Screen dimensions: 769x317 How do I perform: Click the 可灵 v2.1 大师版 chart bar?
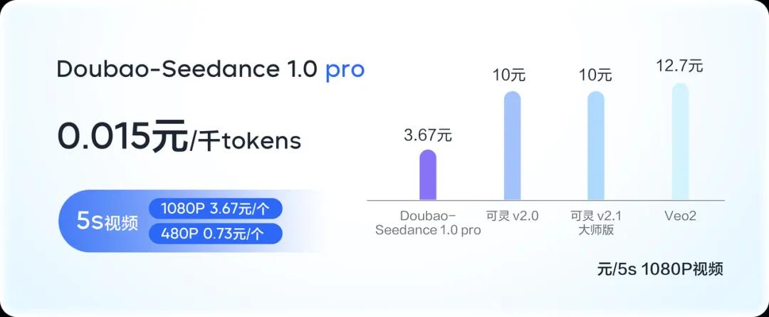(x=596, y=145)
